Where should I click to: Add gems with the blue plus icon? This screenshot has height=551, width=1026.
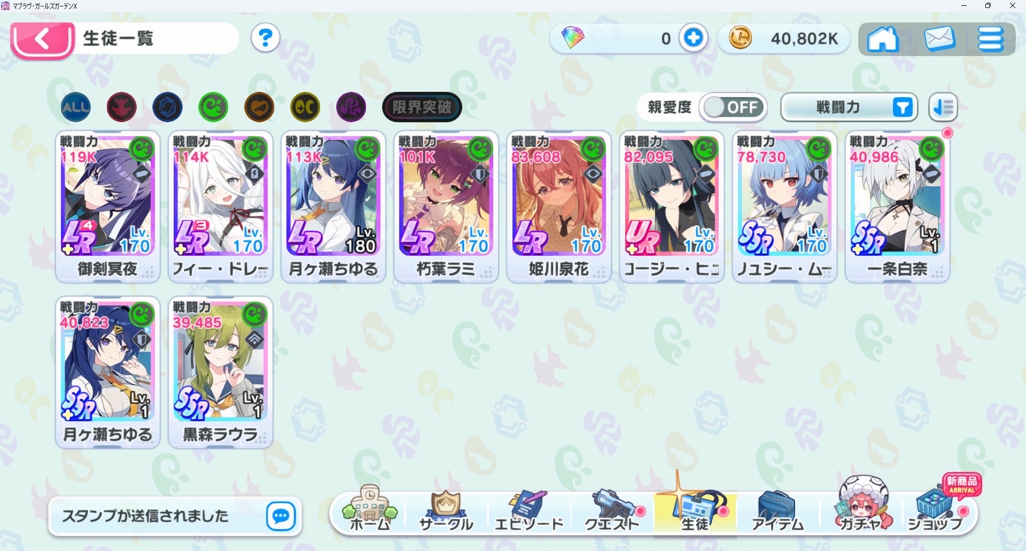coord(694,38)
